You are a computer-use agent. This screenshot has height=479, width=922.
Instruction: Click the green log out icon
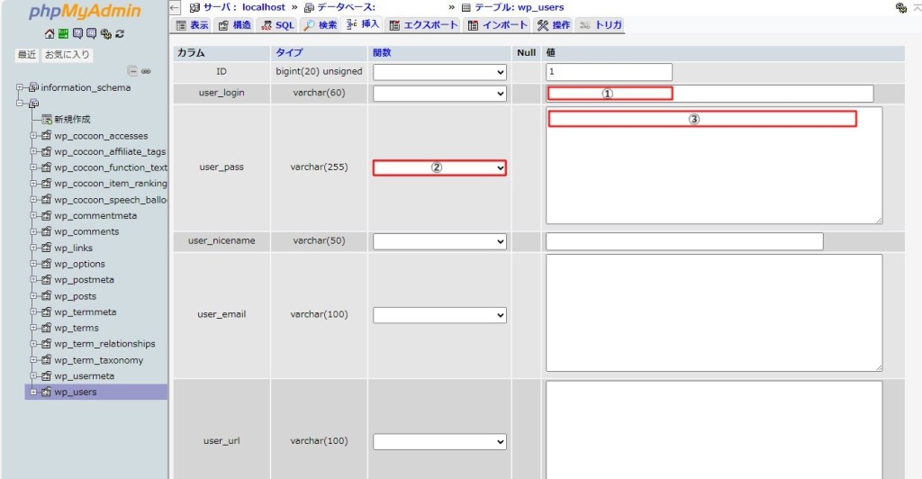(63, 34)
